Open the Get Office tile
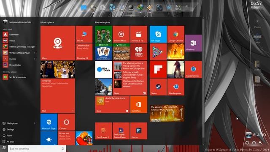This screenshot has height=152, width=270. 139,104
